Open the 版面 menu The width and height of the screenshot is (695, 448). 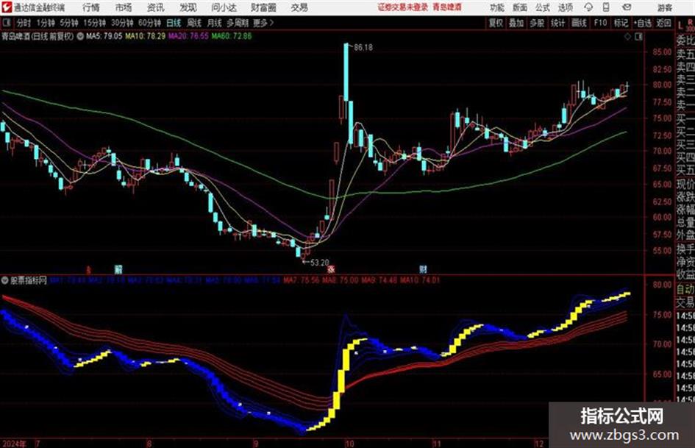[x=520, y=7]
